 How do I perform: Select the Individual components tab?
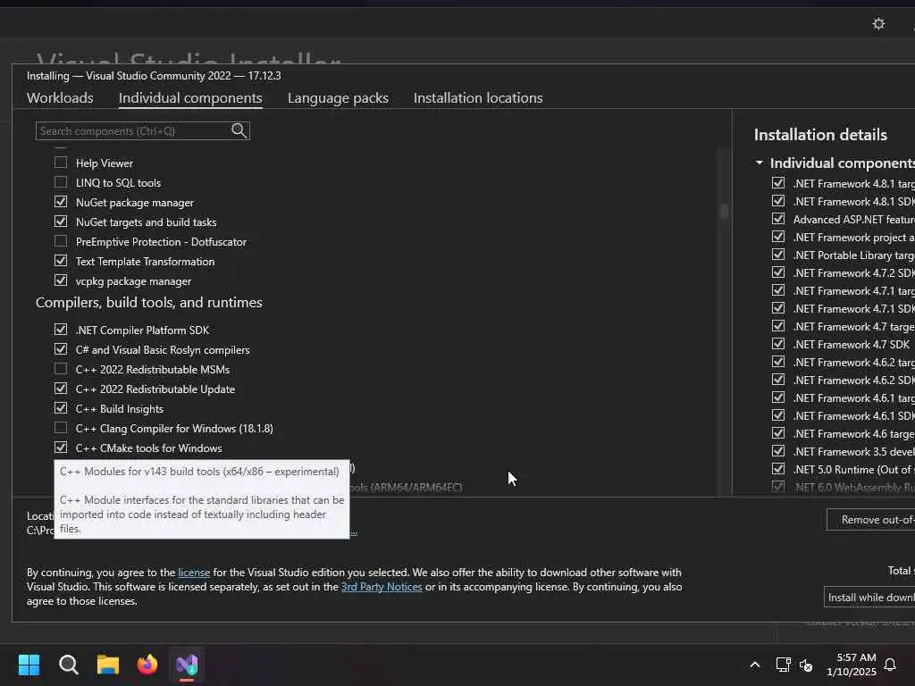point(190,98)
